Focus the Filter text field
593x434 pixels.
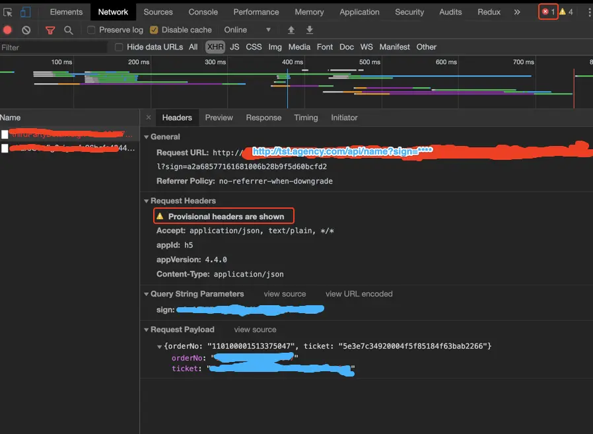click(x=53, y=48)
